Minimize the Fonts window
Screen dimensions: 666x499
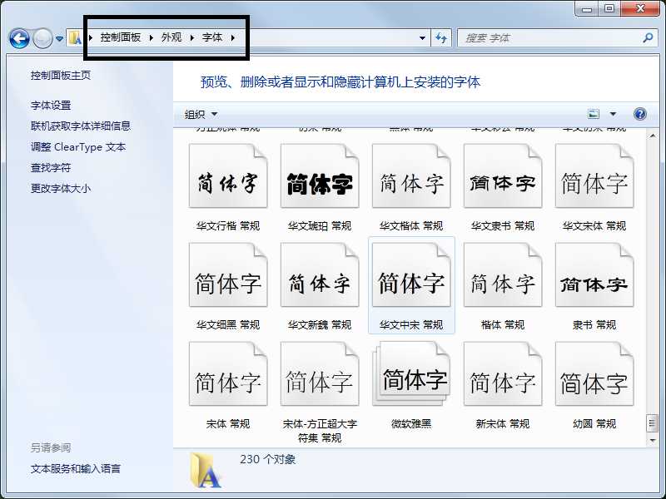(x=587, y=9)
